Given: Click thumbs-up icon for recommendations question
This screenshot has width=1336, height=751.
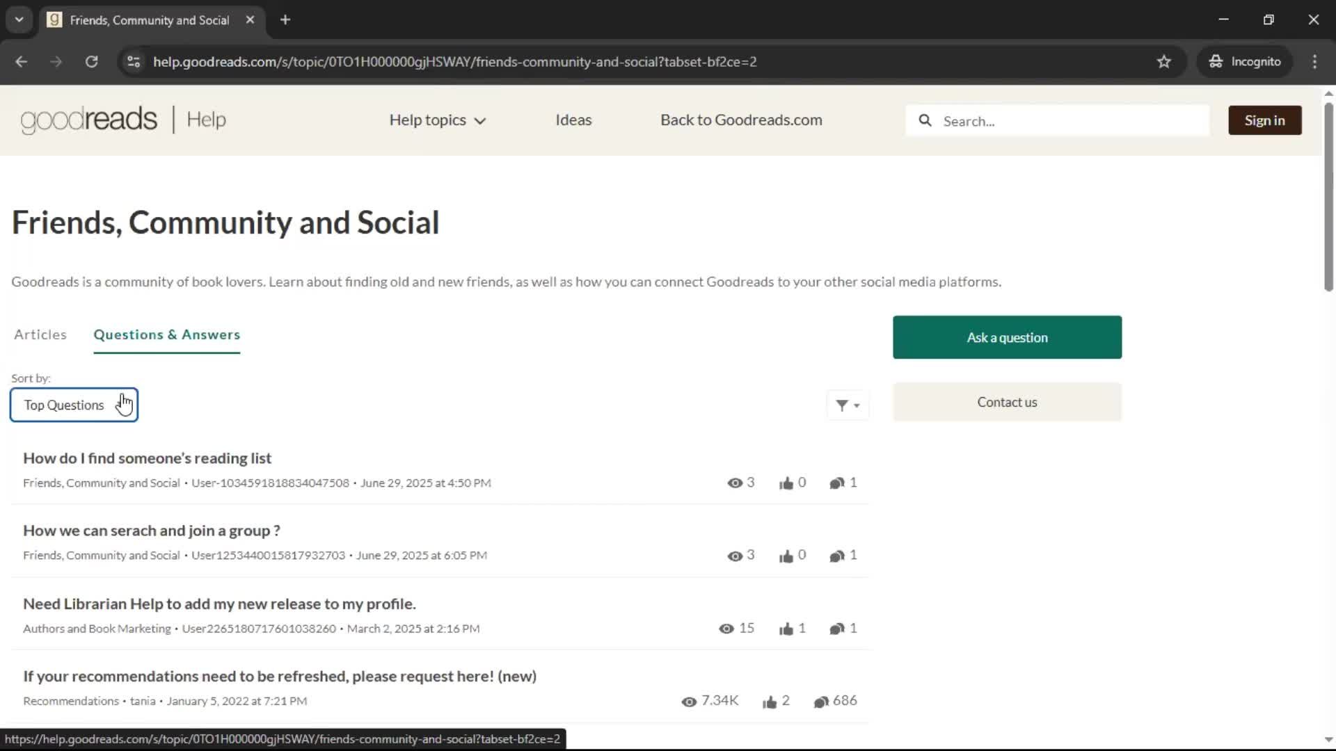Looking at the screenshot, I should tap(770, 702).
